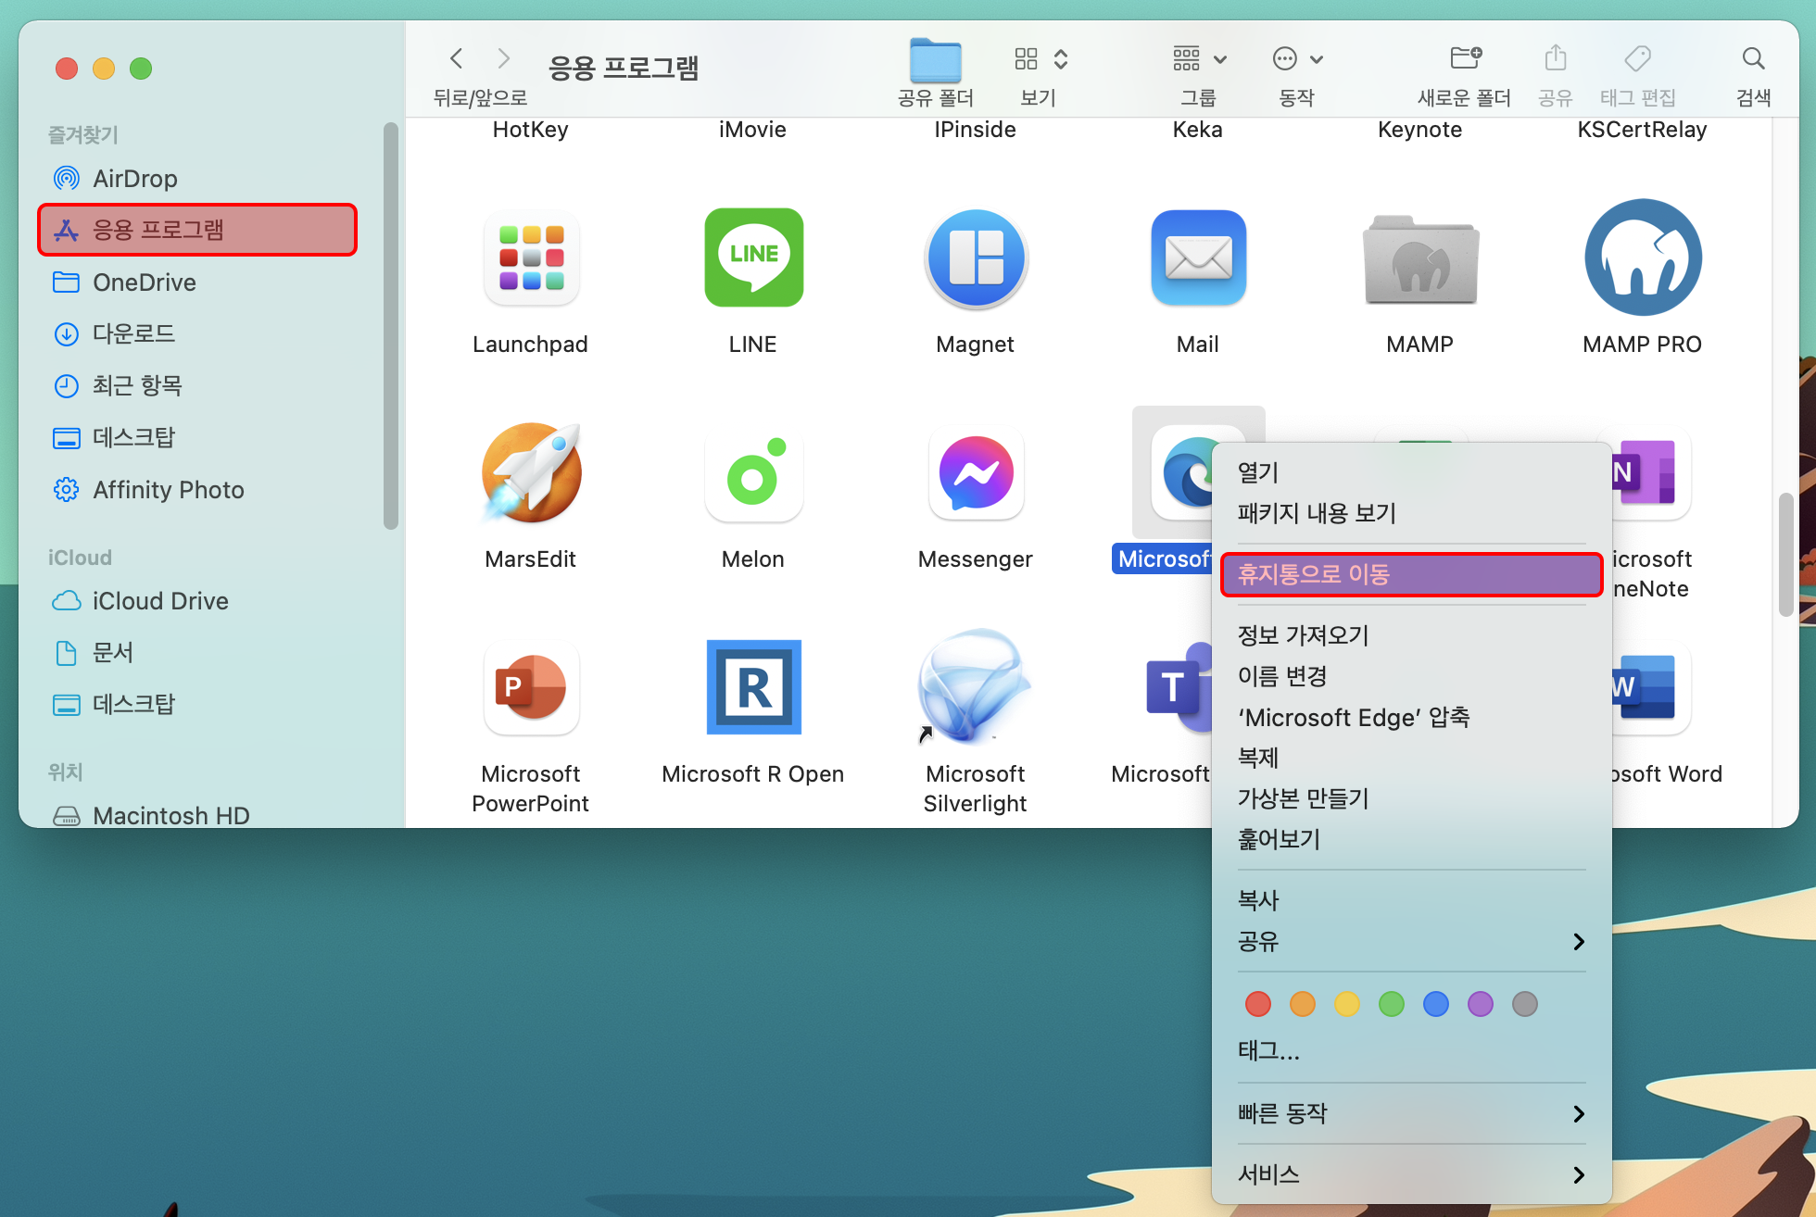Image resolution: width=1816 pixels, height=1217 pixels.
Task: Go back with the back arrow
Action: coord(456,58)
